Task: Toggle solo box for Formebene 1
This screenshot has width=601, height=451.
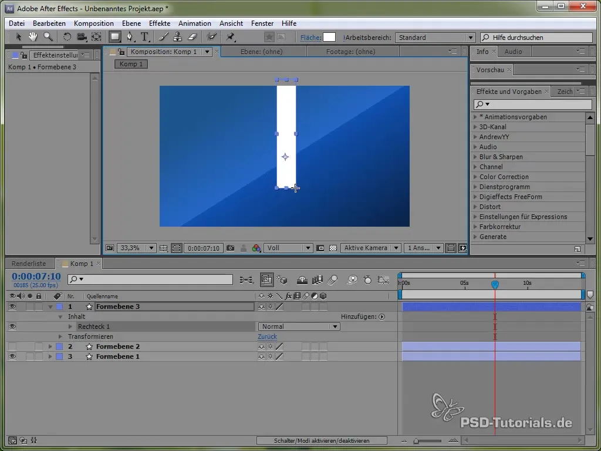Action: click(x=30, y=356)
